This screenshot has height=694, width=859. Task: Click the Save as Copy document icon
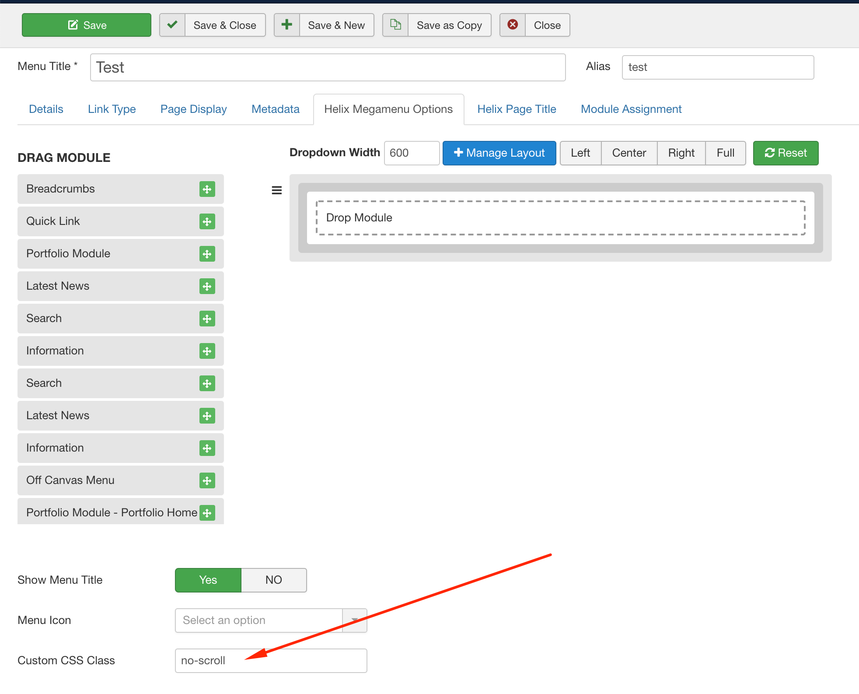pyautogui.click(x=395, y=25)
